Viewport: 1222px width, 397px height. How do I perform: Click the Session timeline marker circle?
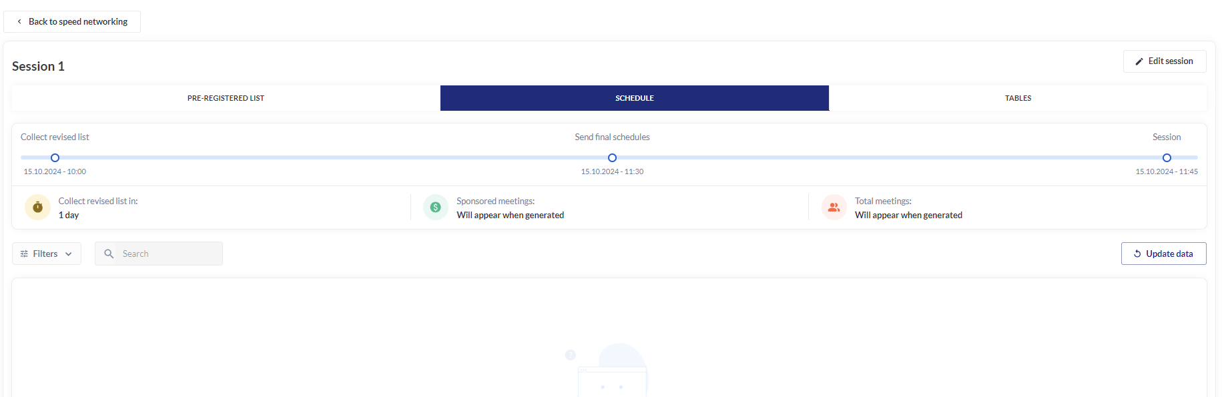tap(1167, 158)
